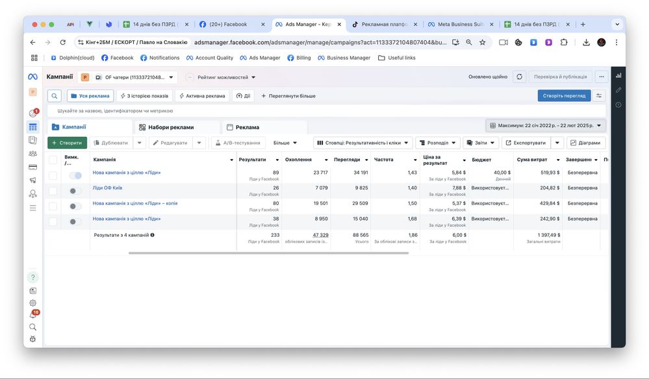This screenshot has width=649, height=379.
Task: Check the select-all checkbox in table header
Action: click(x=53, y=160)
